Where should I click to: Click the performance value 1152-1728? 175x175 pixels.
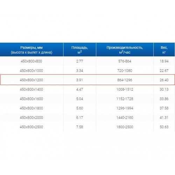tap(125, 99)
